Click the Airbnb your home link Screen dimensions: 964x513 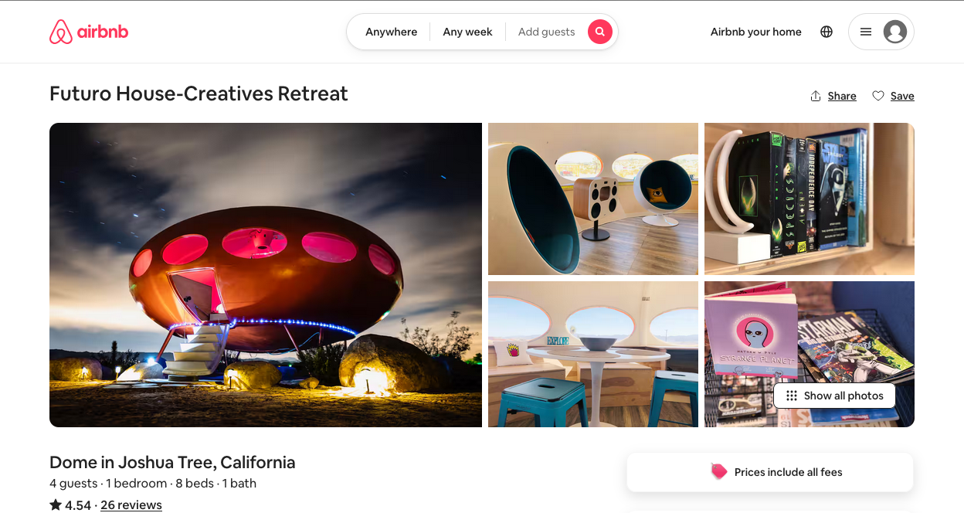coord(756,32)
